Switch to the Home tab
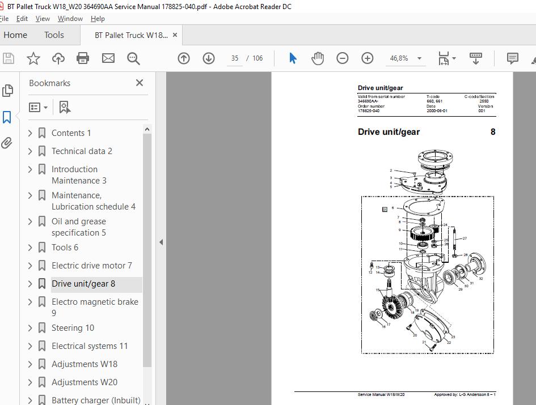536x405 pixels. click(15, 35)
